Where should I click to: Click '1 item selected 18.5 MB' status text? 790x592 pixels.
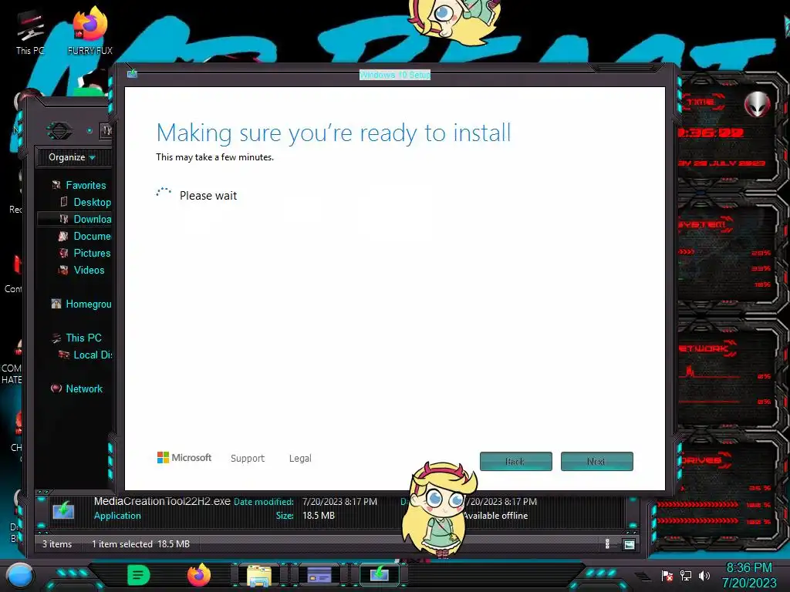[x=140, y=544]
